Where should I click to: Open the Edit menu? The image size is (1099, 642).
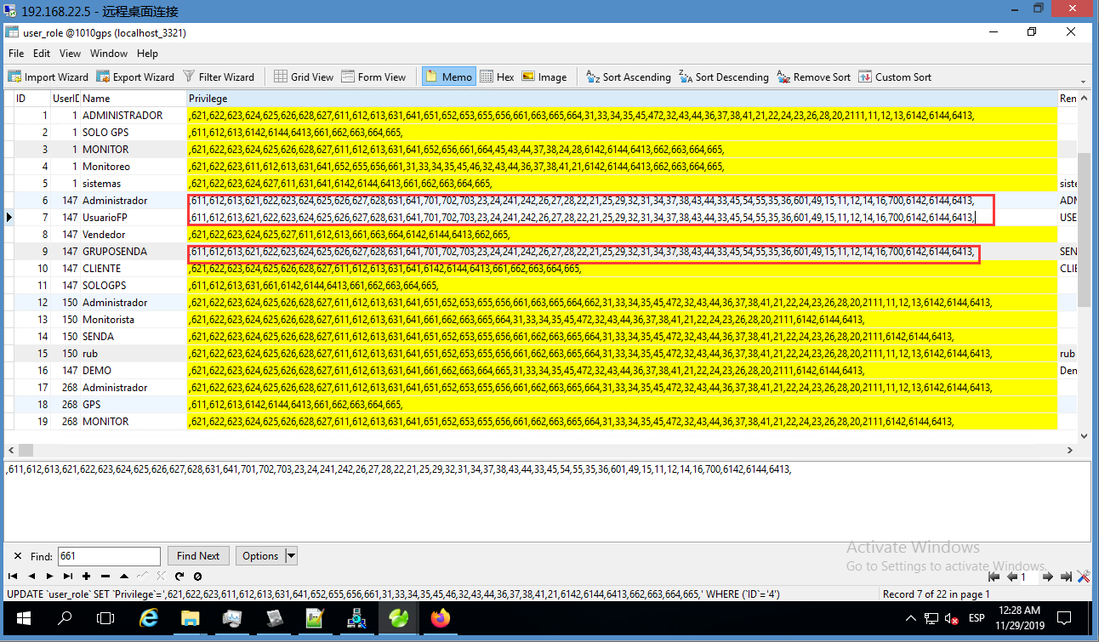click(42, 53)
